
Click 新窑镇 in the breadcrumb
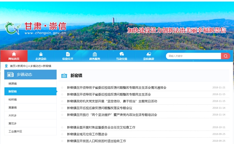pyautogui.click(x=47, y=66)
